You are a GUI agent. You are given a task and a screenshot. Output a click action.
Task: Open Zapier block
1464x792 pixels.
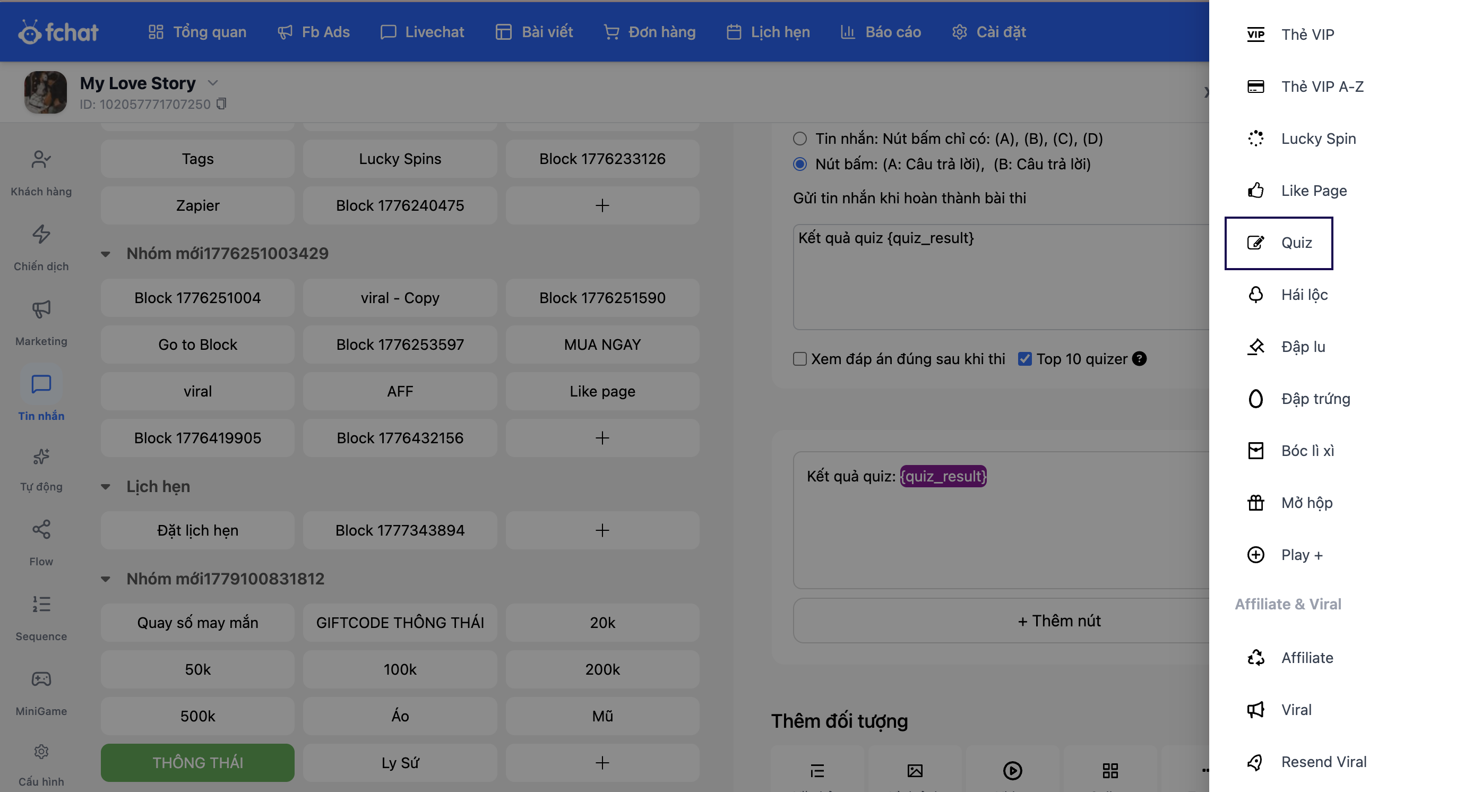[x=197, y=205]
